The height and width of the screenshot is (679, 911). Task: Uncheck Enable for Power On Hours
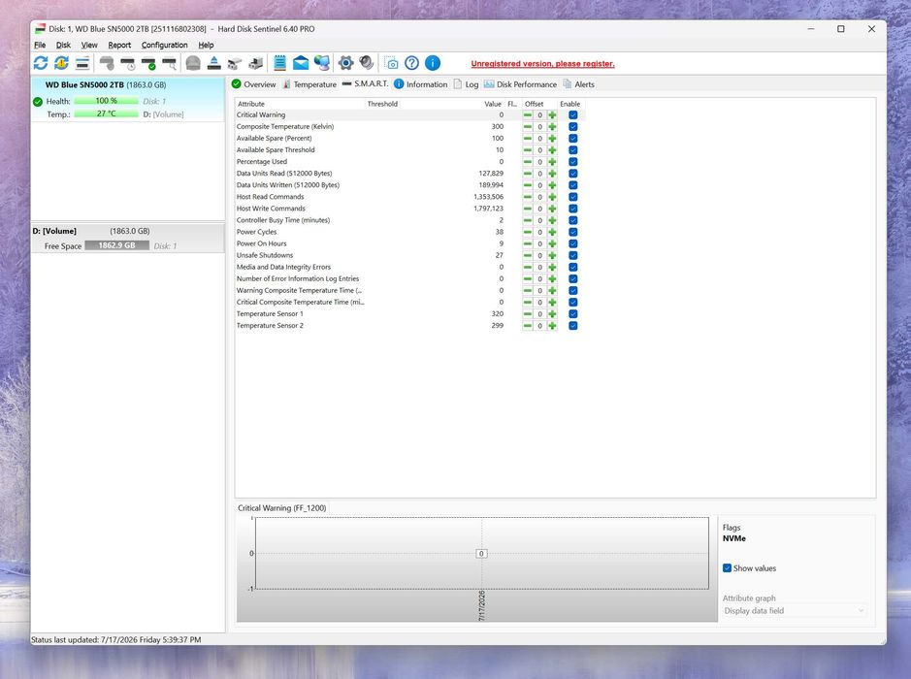(572, 243)
